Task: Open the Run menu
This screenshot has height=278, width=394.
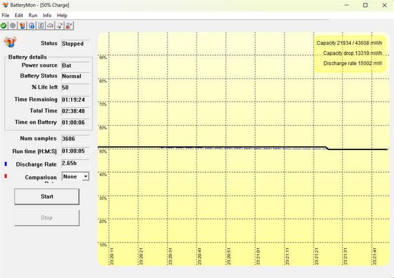Action: tap(33, 15)
